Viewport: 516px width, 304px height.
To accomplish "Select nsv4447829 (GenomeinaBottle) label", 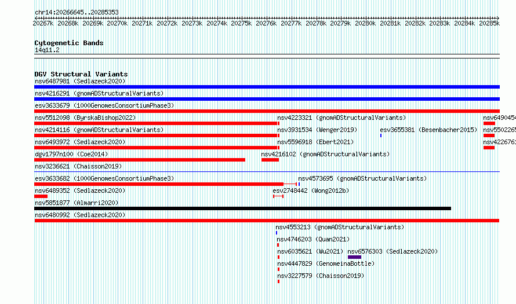I will coord(326,263).
